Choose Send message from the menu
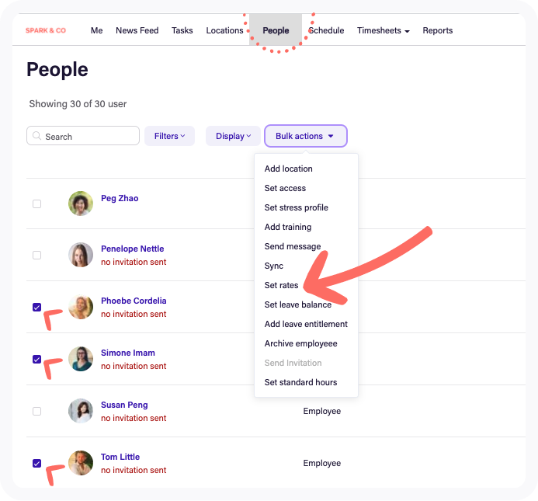This screenshot has width=538, height=501. [x=293, y=246]
